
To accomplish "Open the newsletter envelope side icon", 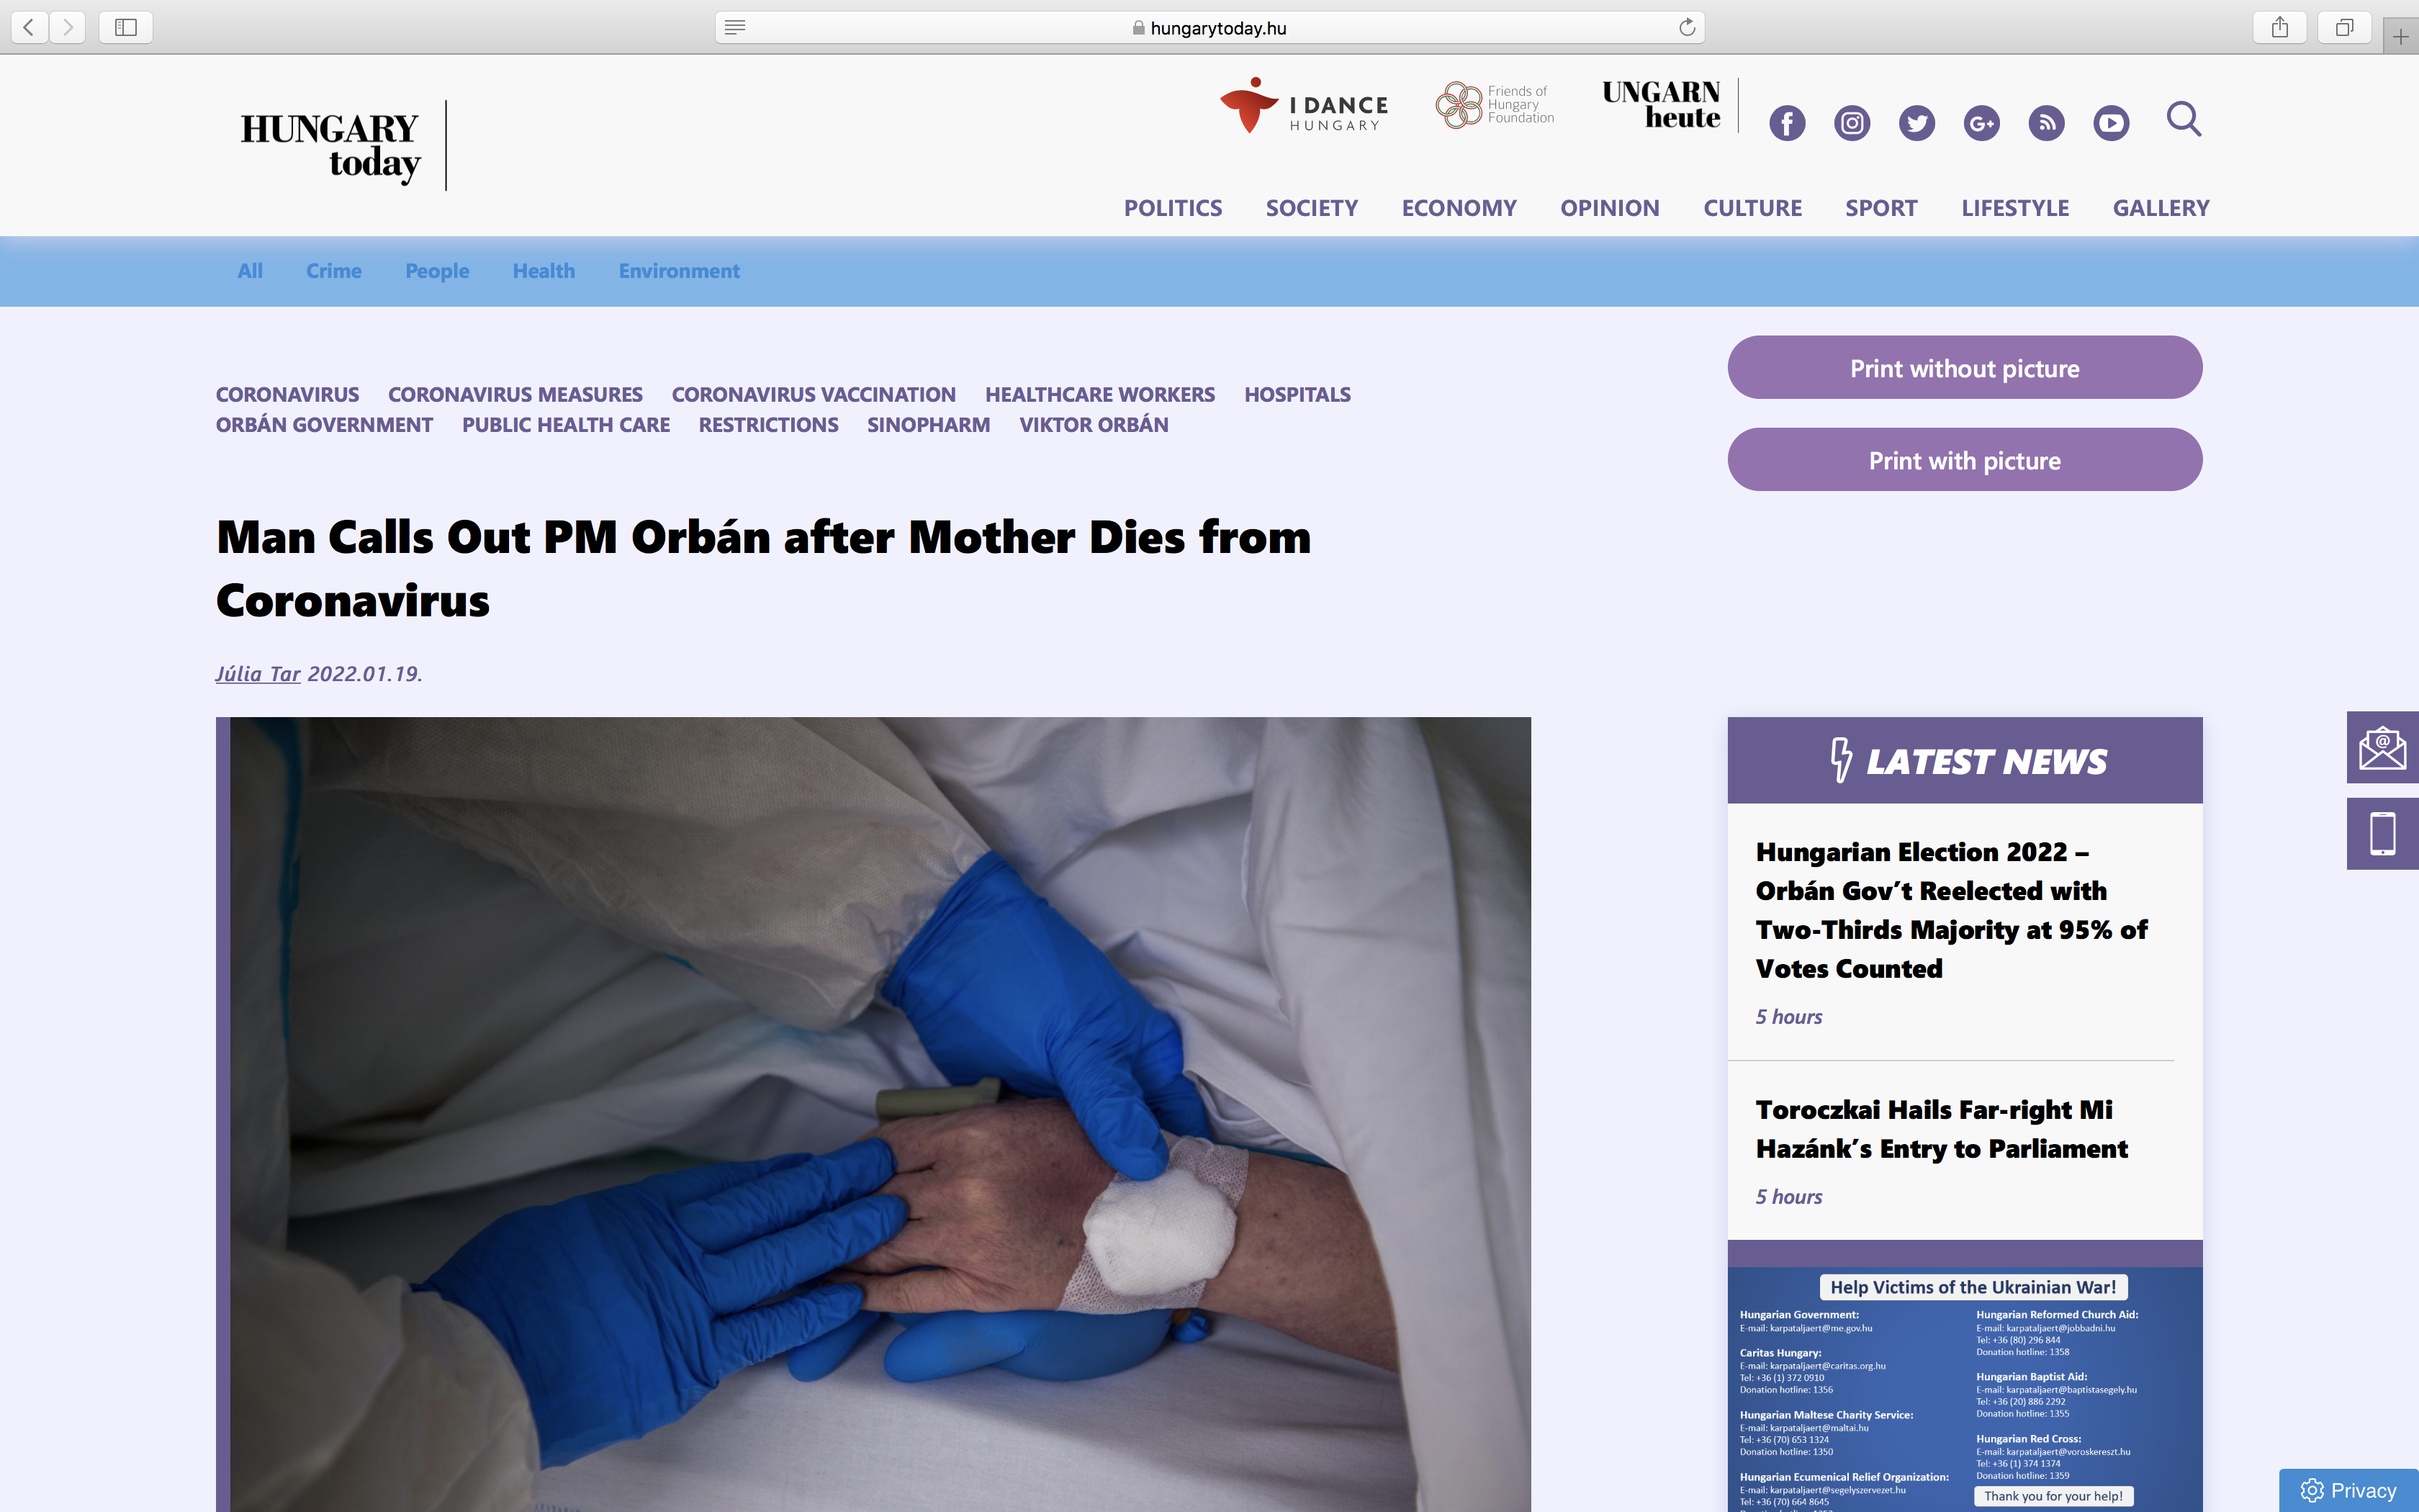I will pyautogui.click(x=2382, y=747).
